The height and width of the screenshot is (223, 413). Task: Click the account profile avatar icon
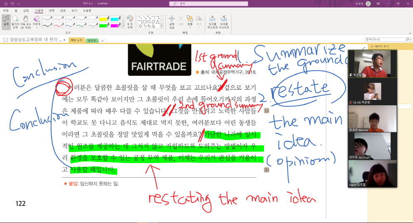click(x=368, y=4)
